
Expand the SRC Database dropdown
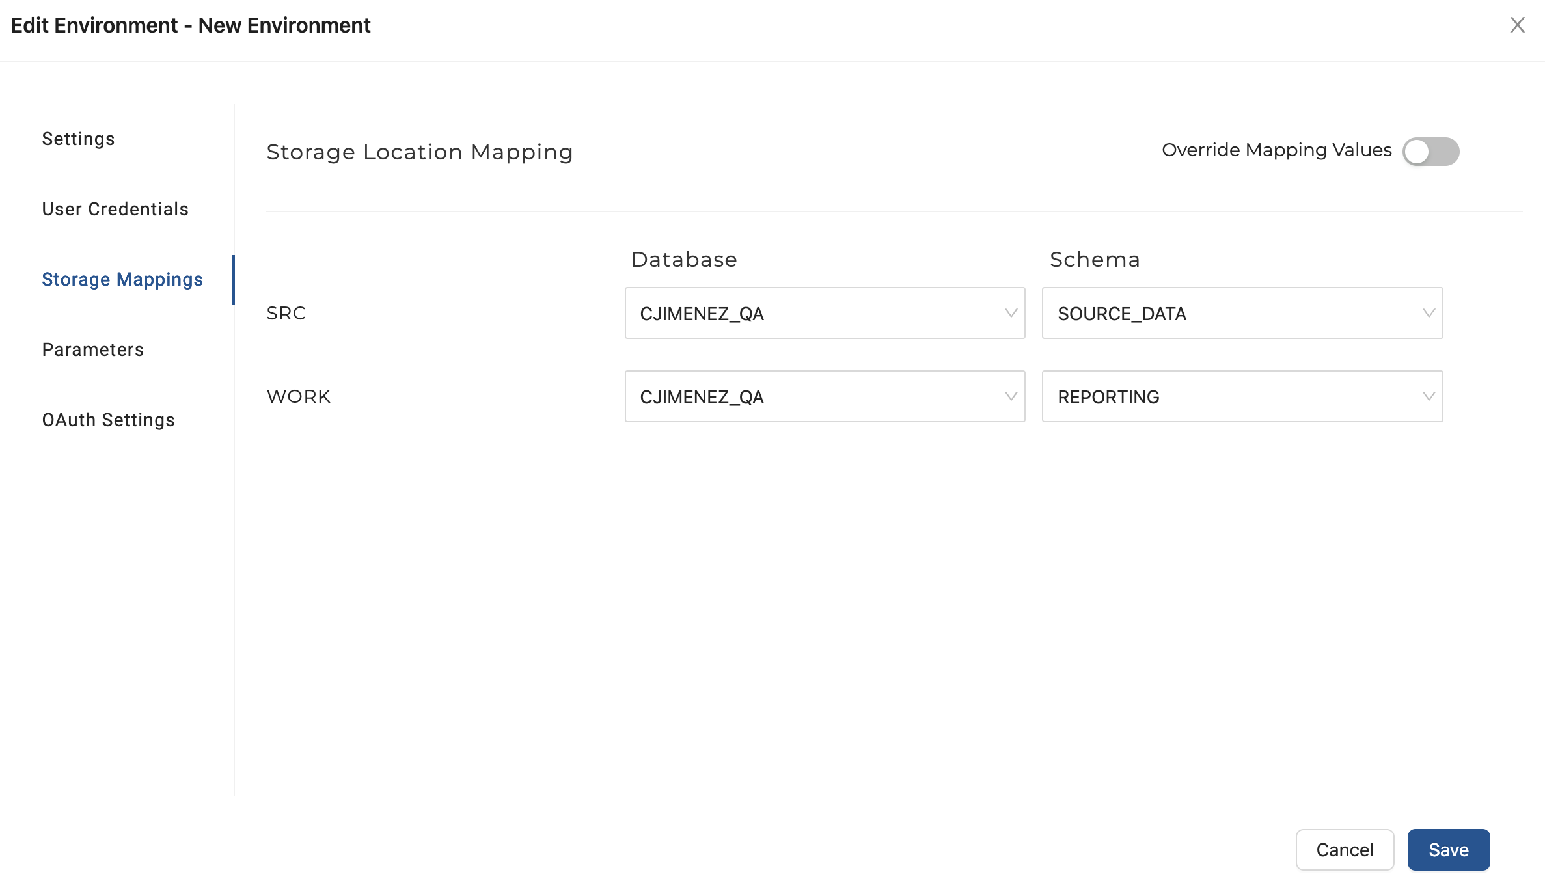pos(824,313)
